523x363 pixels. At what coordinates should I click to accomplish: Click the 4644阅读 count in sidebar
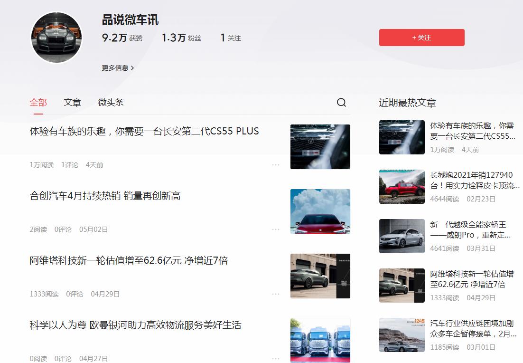[x=444, y=199]
